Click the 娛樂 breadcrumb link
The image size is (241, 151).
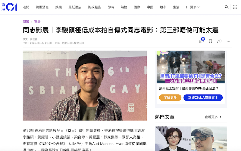[x=26, y=21]
